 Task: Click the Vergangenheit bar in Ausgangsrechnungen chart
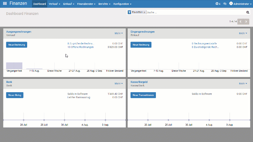14,66
